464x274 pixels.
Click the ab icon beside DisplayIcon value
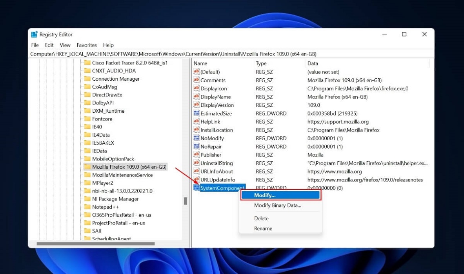pyautogui.click(x=197, y=88)
